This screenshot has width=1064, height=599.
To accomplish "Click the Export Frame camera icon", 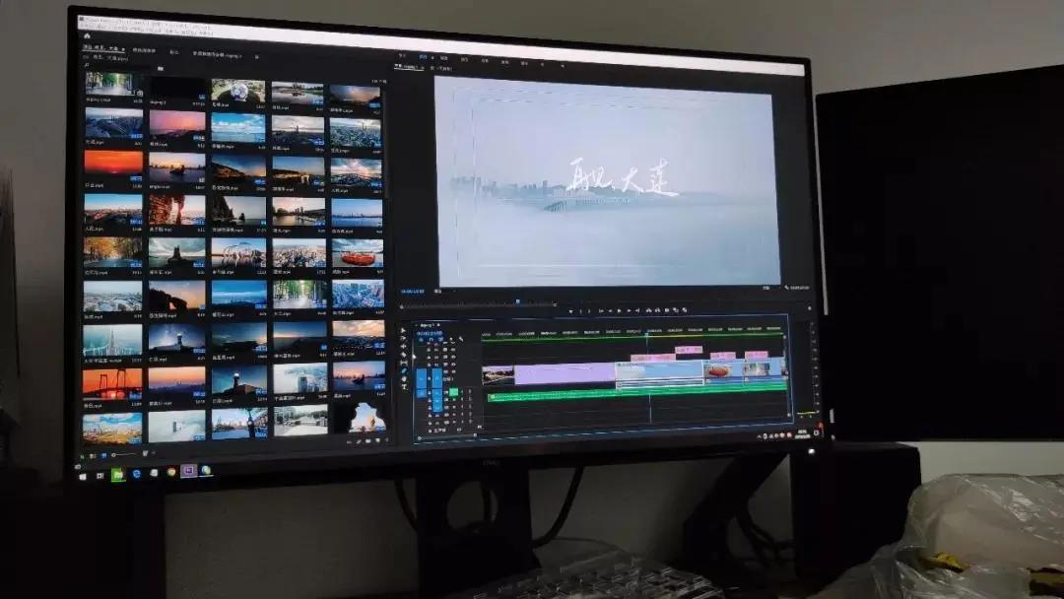I will point(667,310).
